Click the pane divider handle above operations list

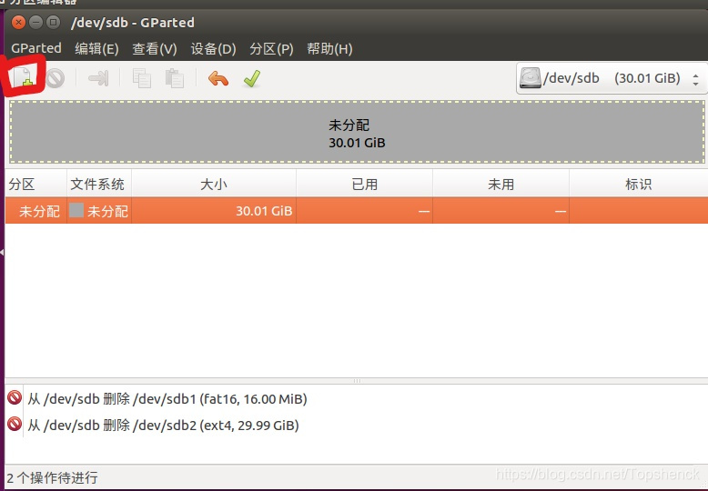(x=357, y=381)
